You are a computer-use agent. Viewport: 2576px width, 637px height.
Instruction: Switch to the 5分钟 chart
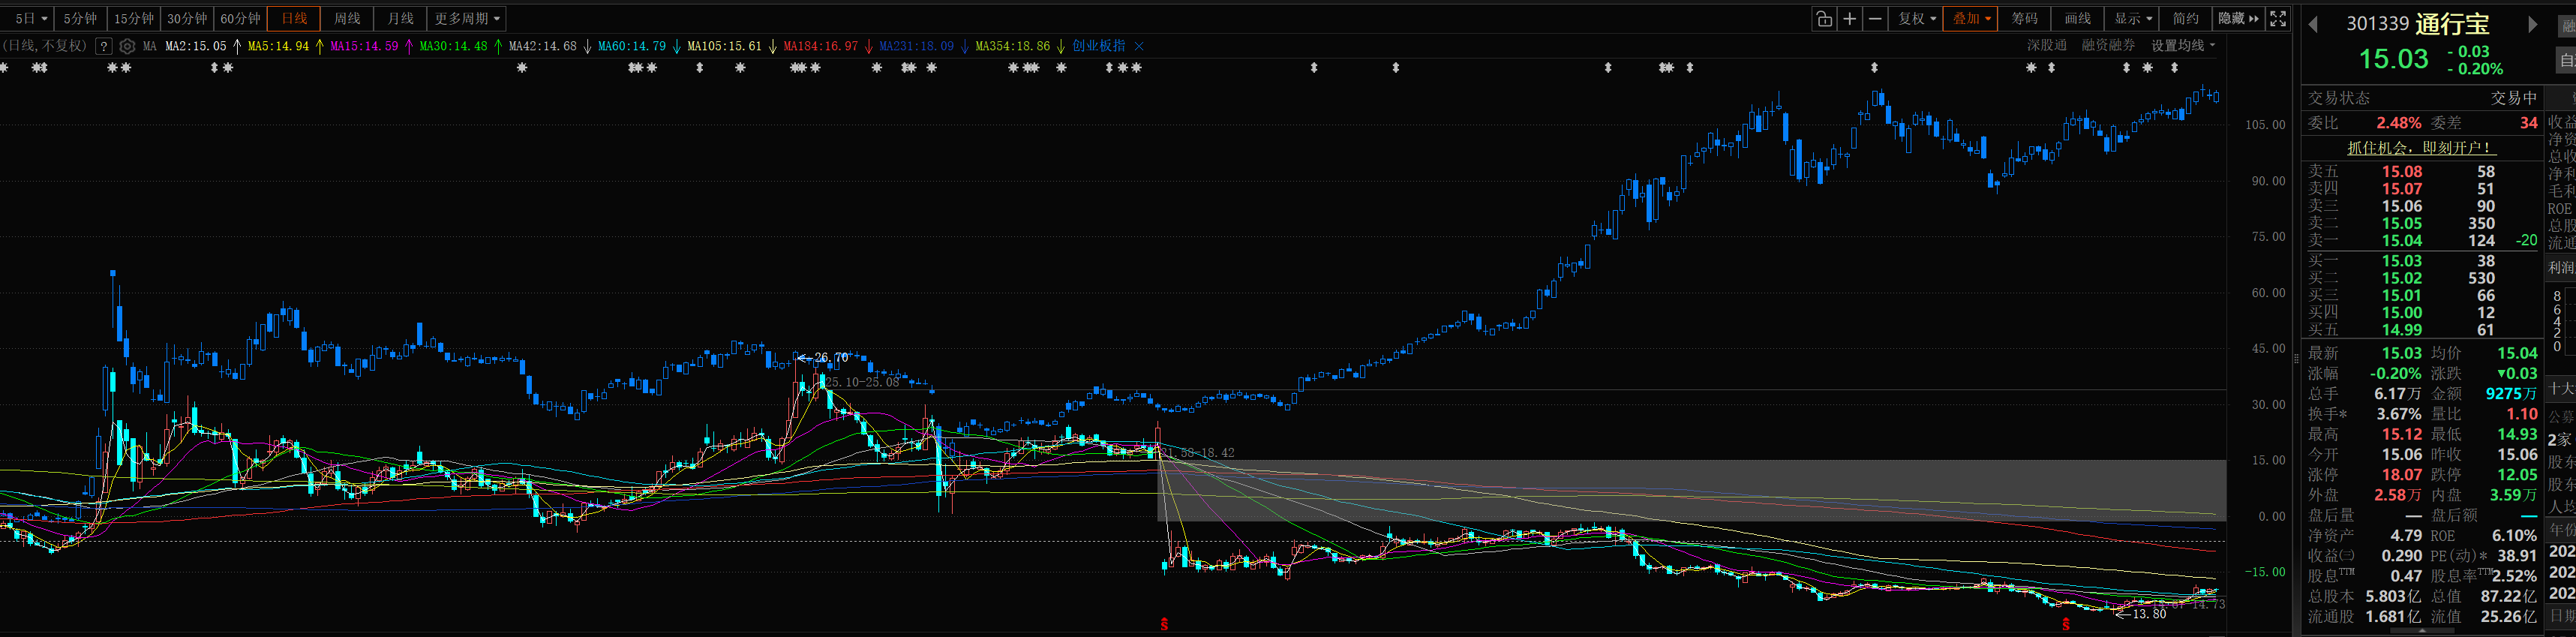[80, 19]
